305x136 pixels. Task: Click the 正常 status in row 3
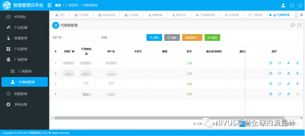tap(189, 84)
